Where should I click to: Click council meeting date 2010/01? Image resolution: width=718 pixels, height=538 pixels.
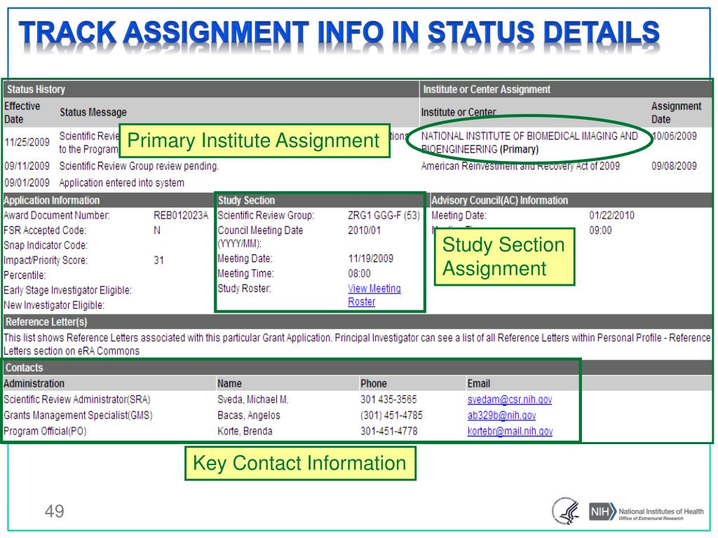[364, 230]
